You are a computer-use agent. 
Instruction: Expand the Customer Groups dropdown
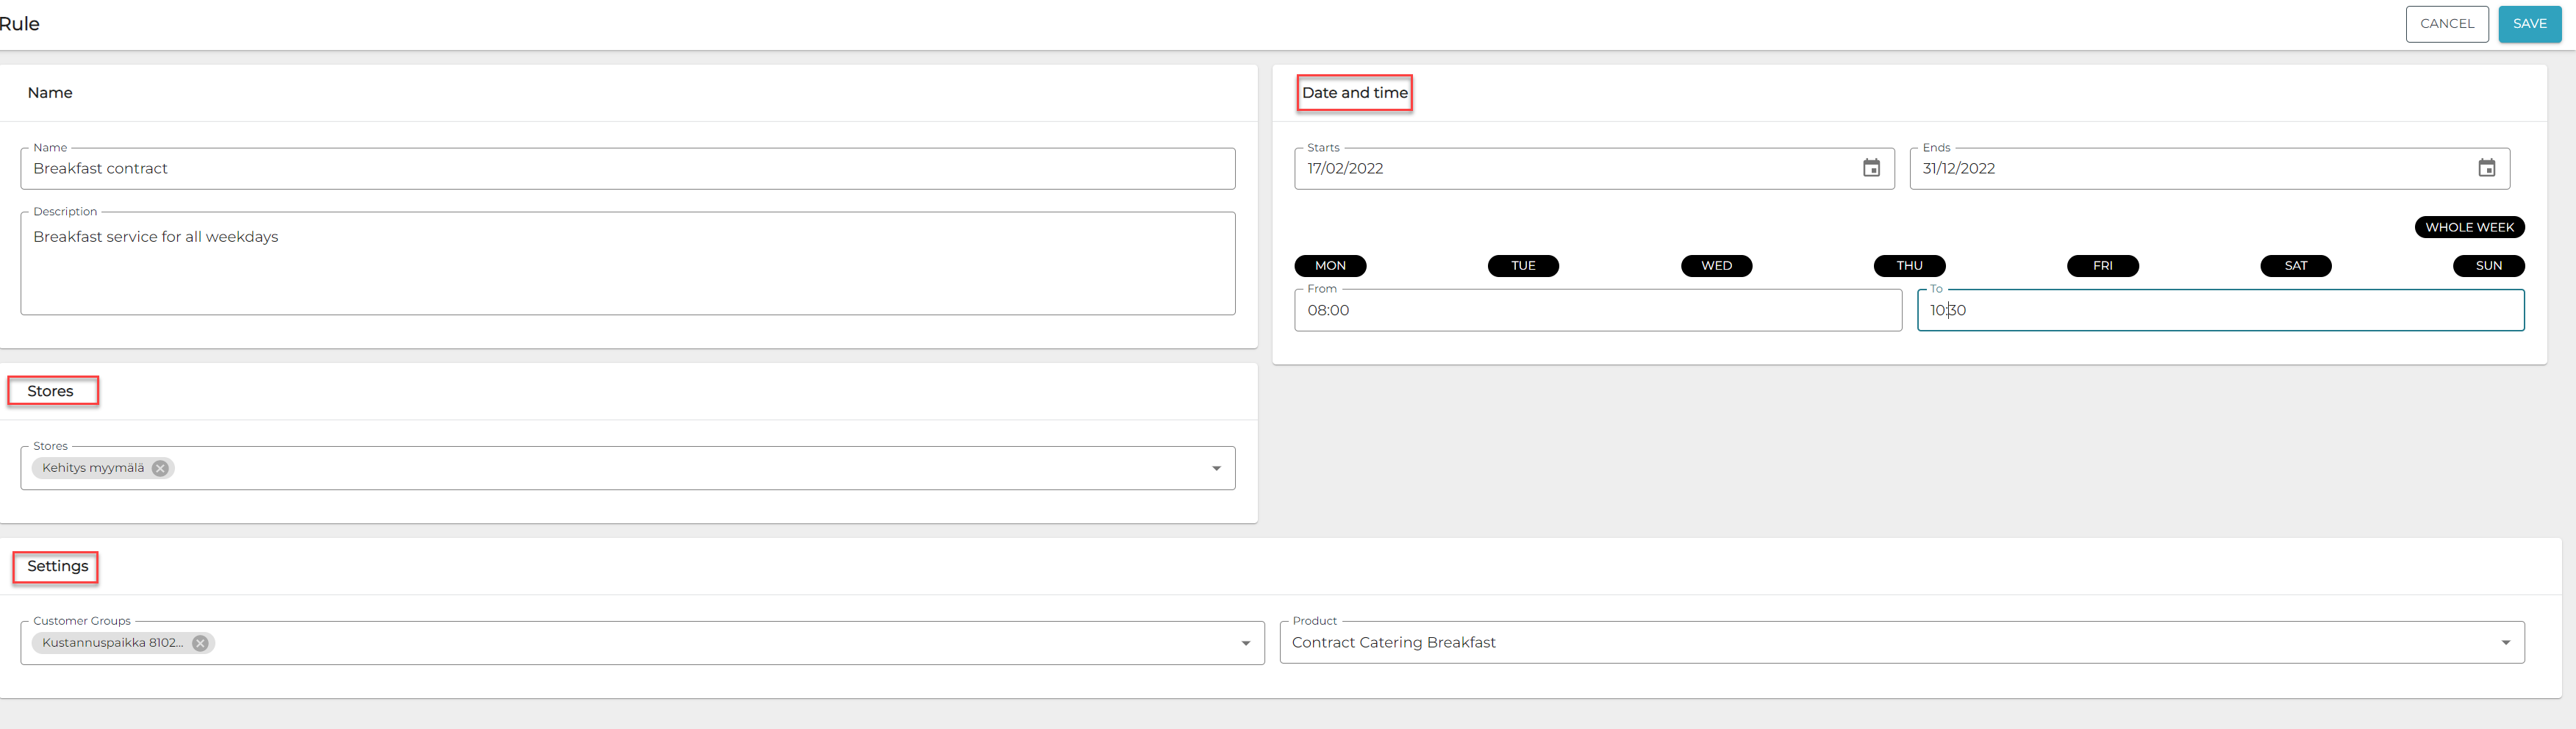click(1245, 643)
